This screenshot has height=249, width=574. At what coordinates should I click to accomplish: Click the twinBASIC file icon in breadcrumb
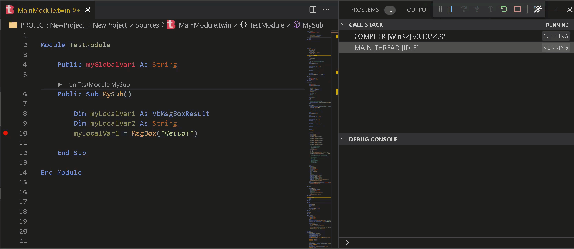coord(171,25)
